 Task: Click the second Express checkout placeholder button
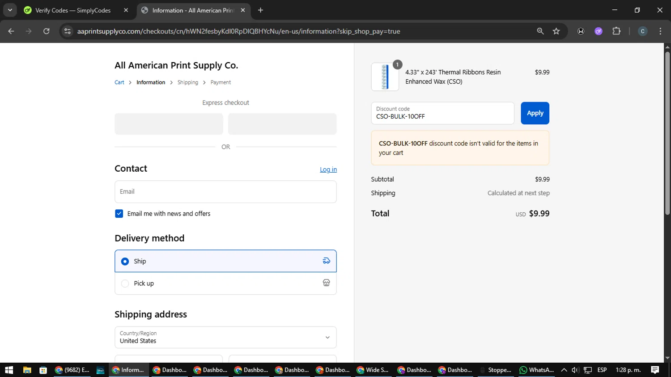[282, 124]
